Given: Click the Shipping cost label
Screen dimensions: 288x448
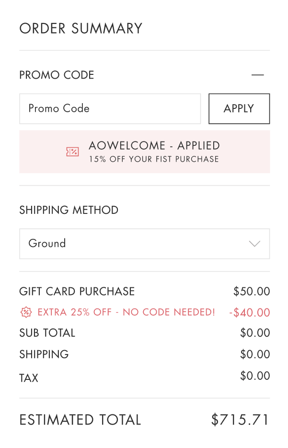Looking at the screenshot, I should coord(44,354).
